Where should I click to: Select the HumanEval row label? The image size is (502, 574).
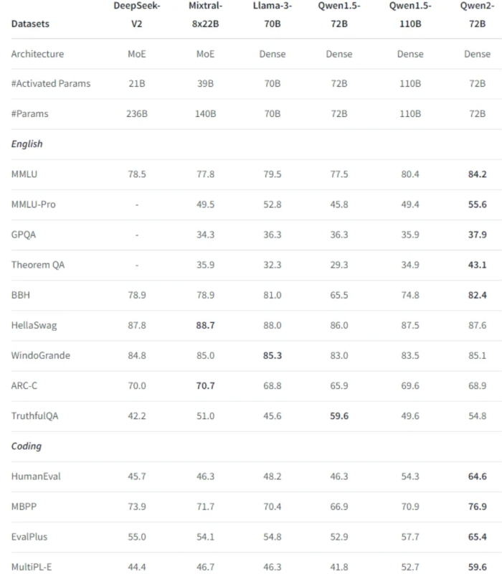click(36, 476)
